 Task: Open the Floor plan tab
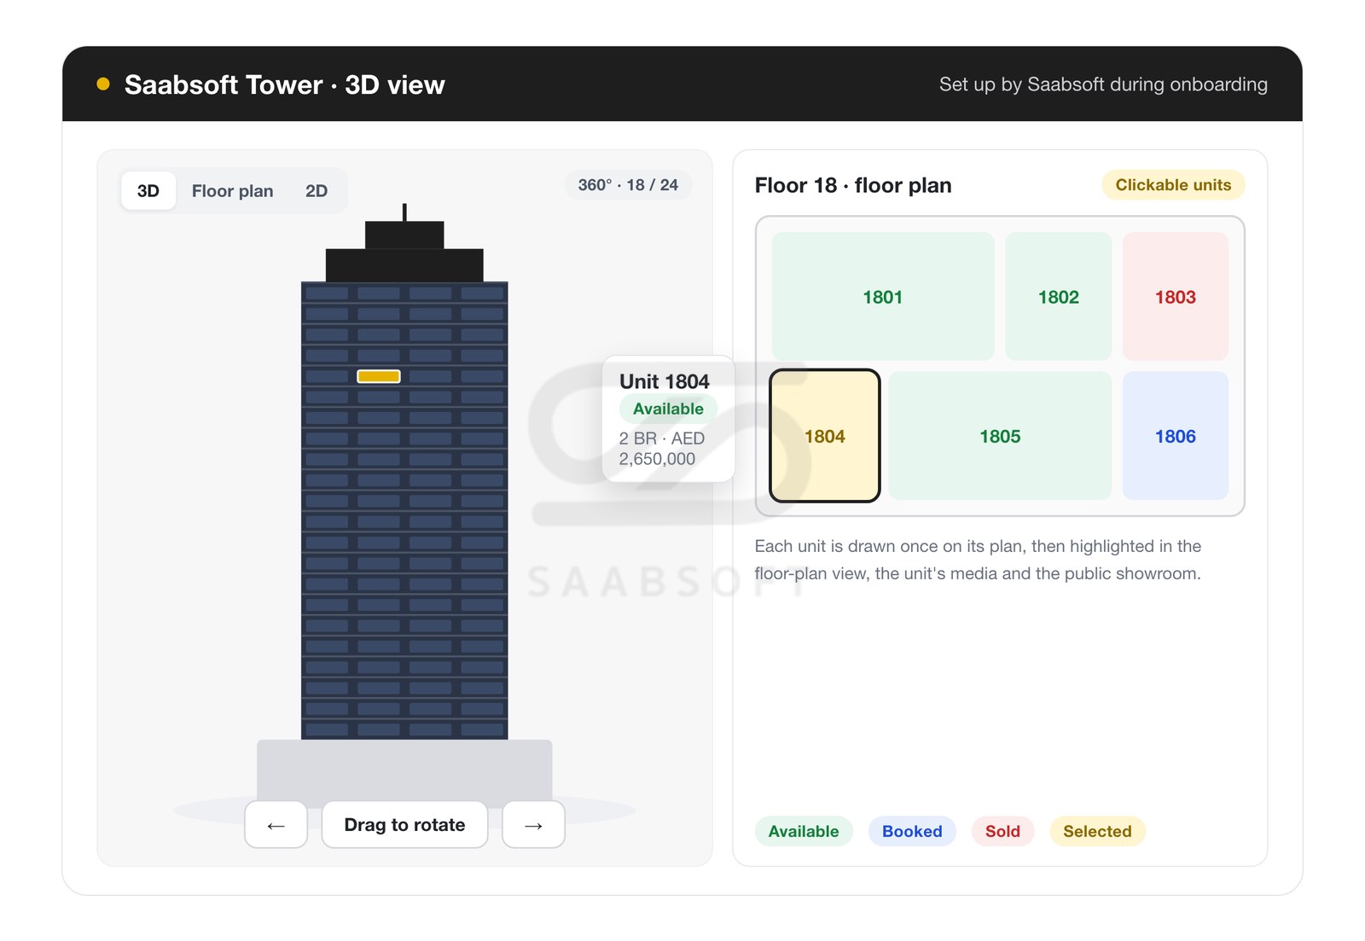coord(232,191)
